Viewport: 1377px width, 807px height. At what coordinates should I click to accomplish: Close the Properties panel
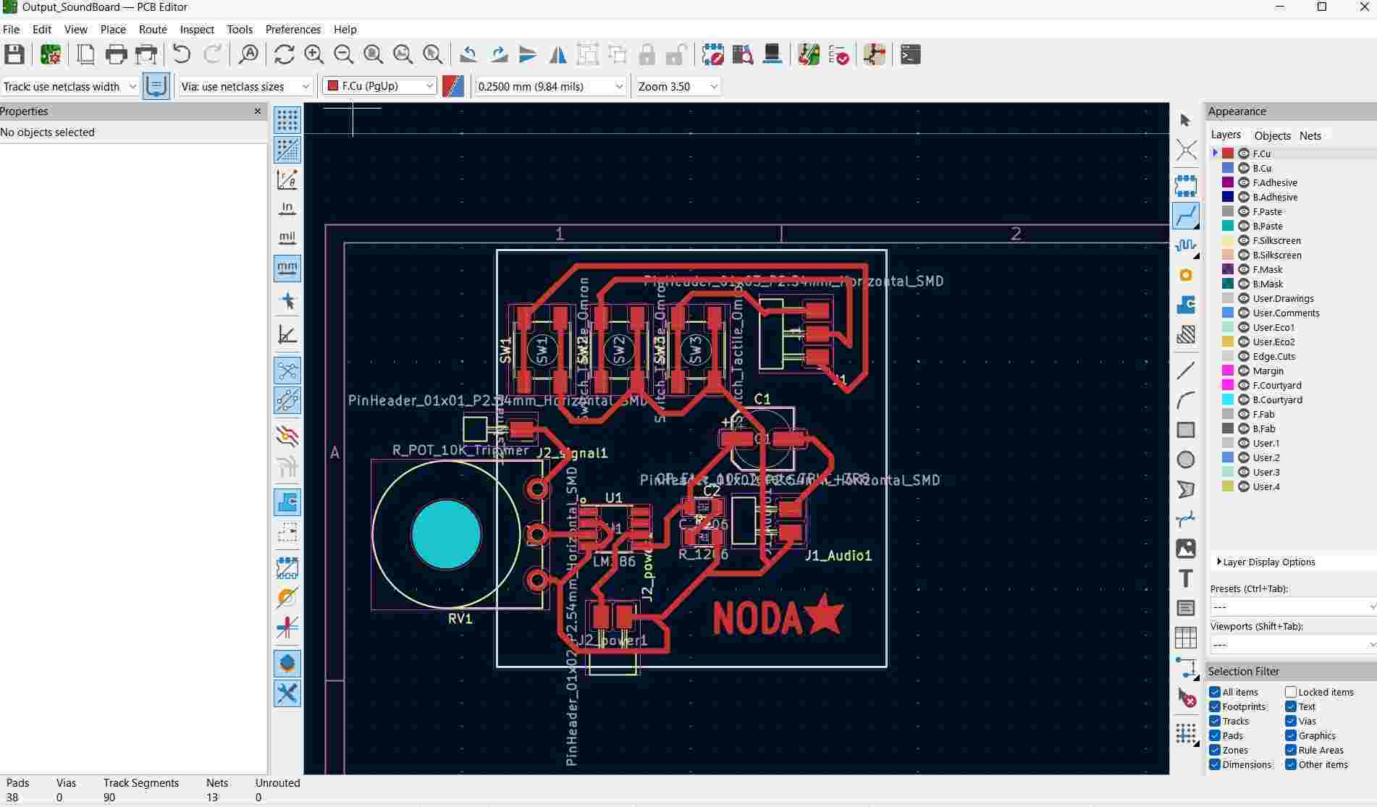coord(258,111)
